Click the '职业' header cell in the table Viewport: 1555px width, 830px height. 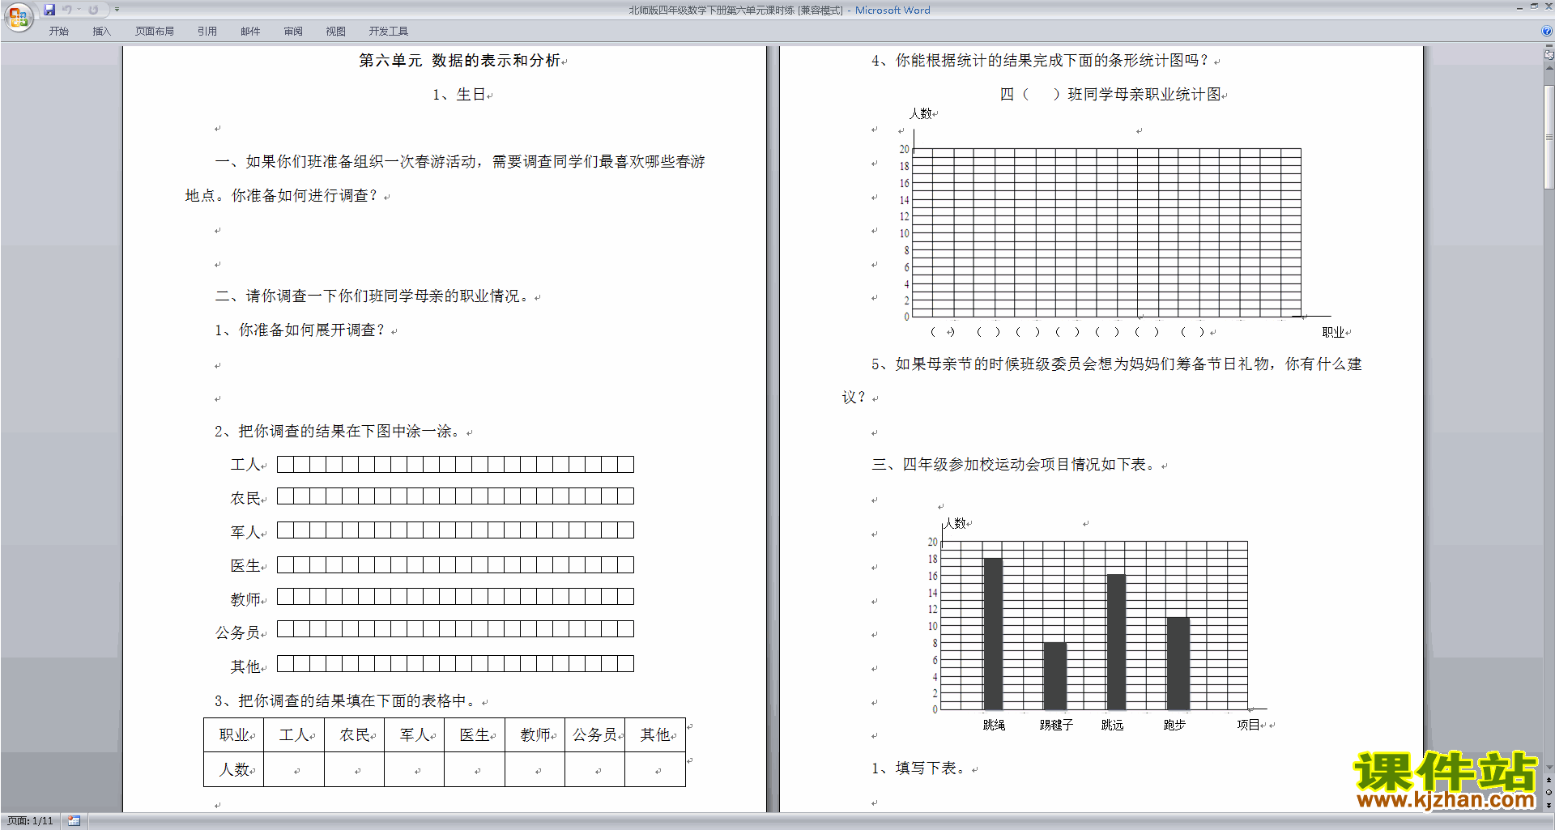click(x=234, y=735)
